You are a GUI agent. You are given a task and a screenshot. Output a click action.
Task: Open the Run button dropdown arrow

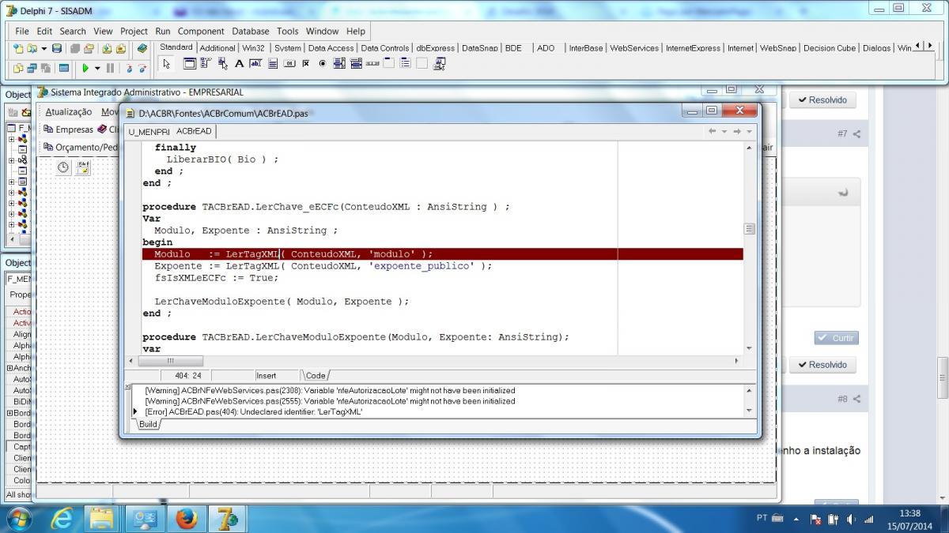(97, 68)
